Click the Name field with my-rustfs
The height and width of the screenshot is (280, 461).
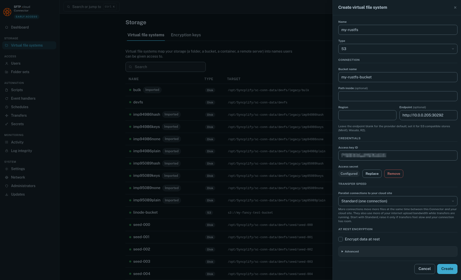point(398,30)
